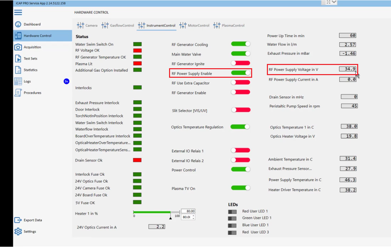
Task: Click the Procedures scroll icon
Action: [18, 93]
